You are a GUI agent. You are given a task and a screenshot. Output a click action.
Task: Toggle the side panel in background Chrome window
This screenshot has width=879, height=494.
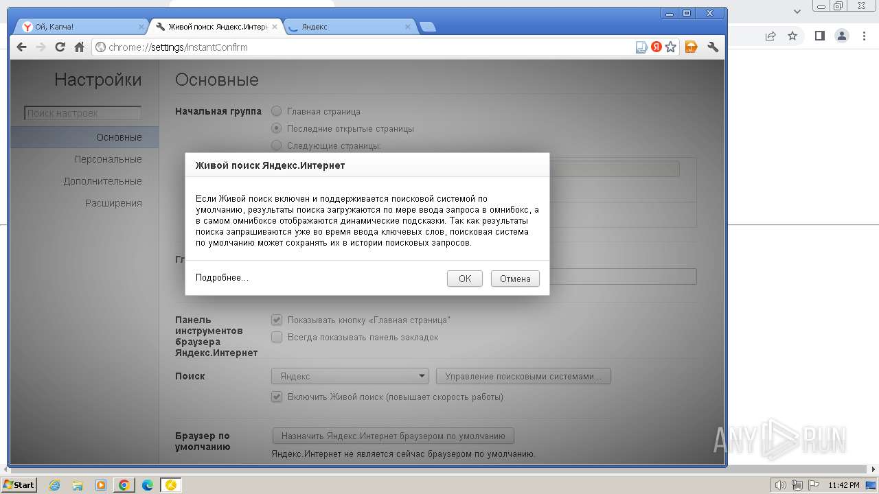[819, 36]
